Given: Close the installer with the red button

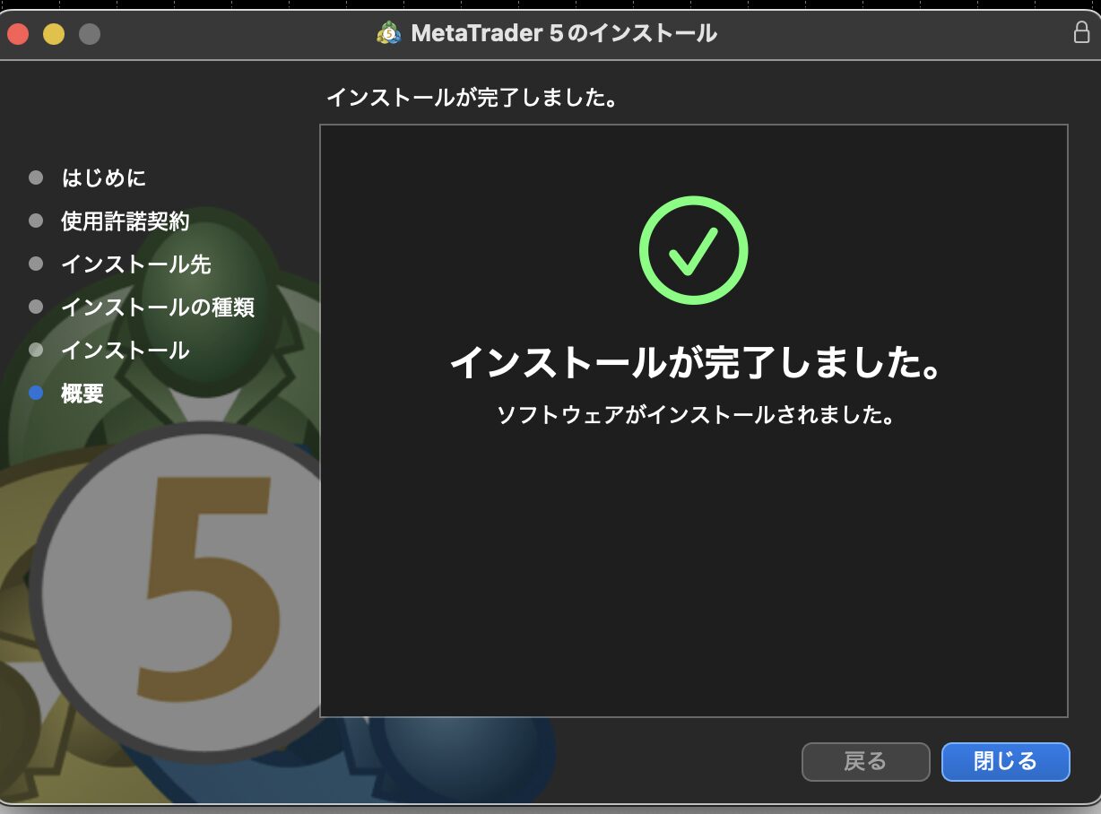Looking at the screenshot, I should pos(18,35).
